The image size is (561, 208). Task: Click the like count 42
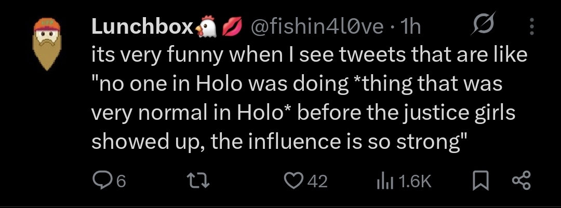(x=317, y=181)
